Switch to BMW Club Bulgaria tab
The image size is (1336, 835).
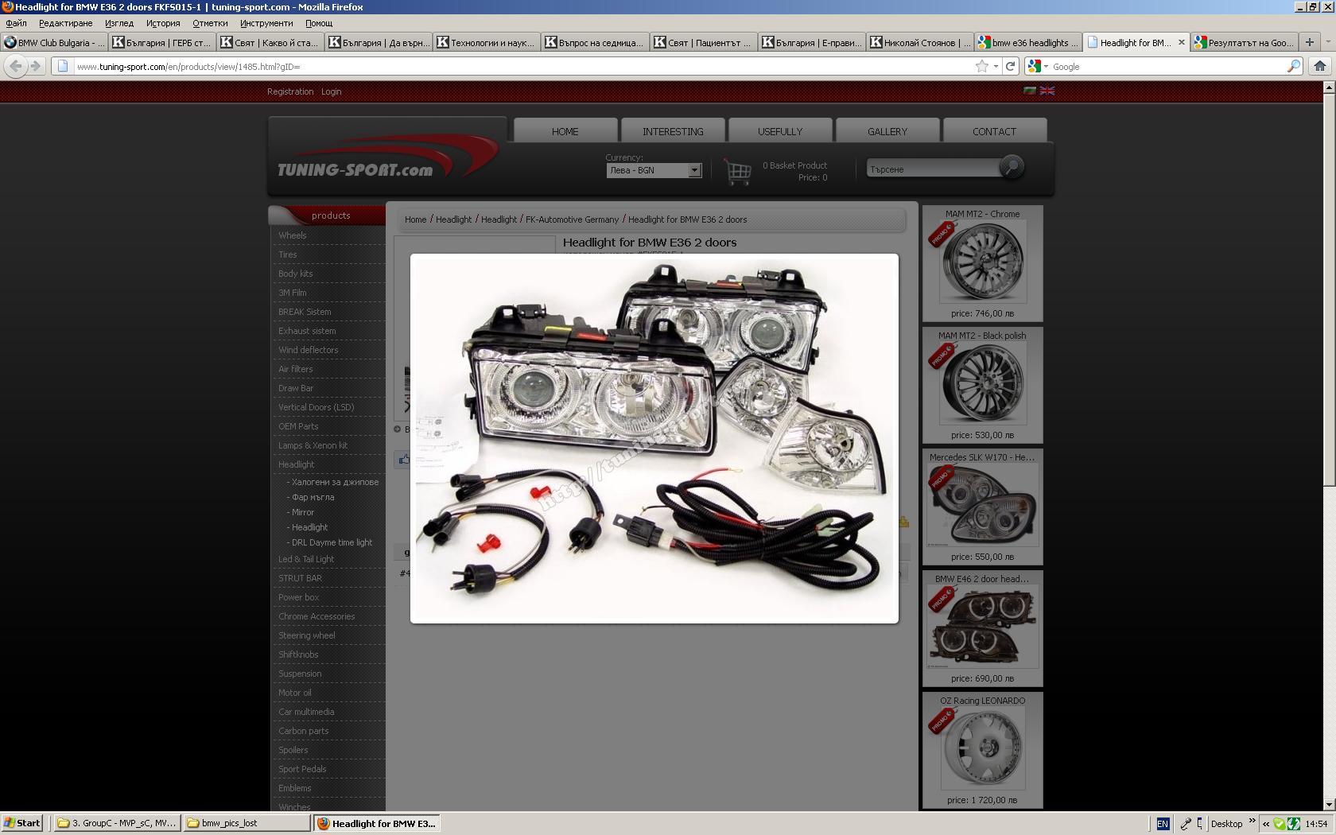click(54, 42)
